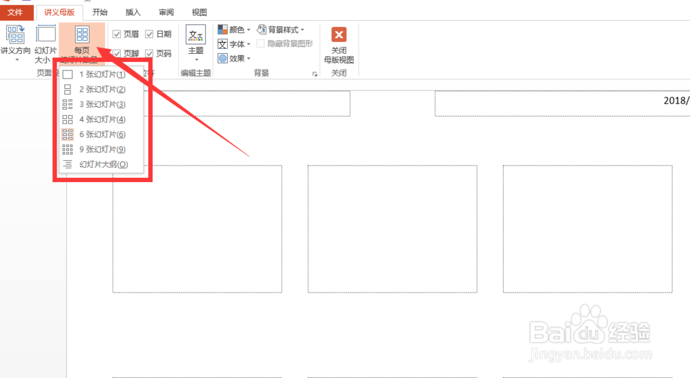Switch to the Insert (插入) tab

(133, 12)
